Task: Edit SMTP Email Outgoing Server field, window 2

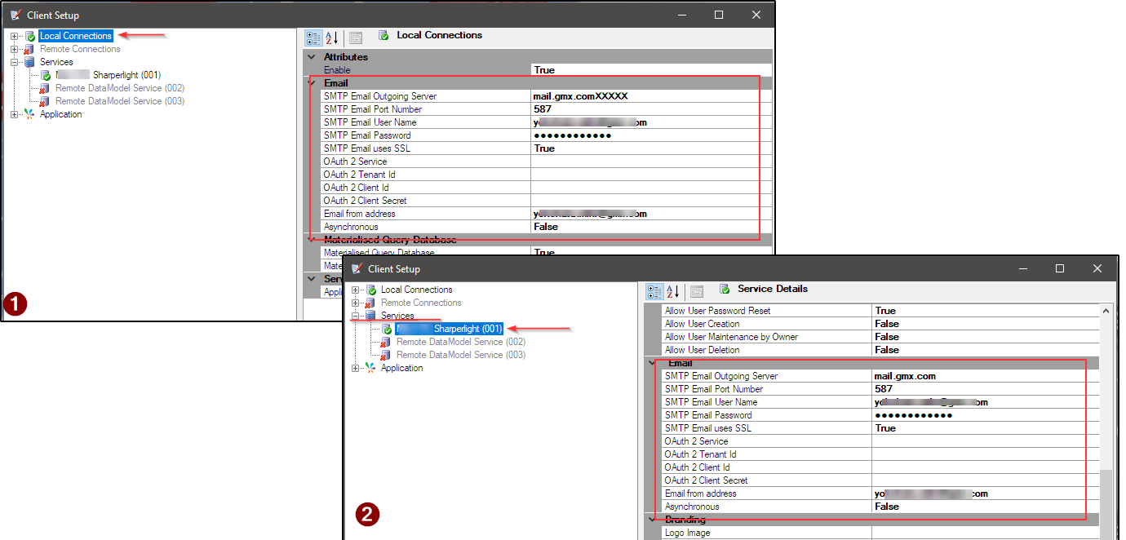Action: tap(985, 376)
